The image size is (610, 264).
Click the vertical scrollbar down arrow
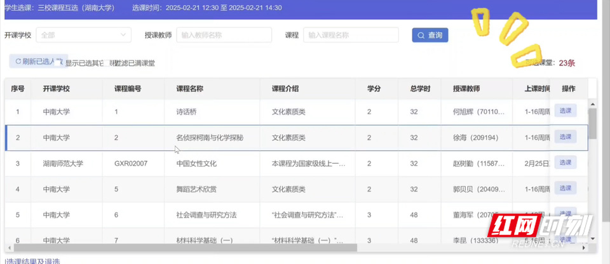[592, 239]
